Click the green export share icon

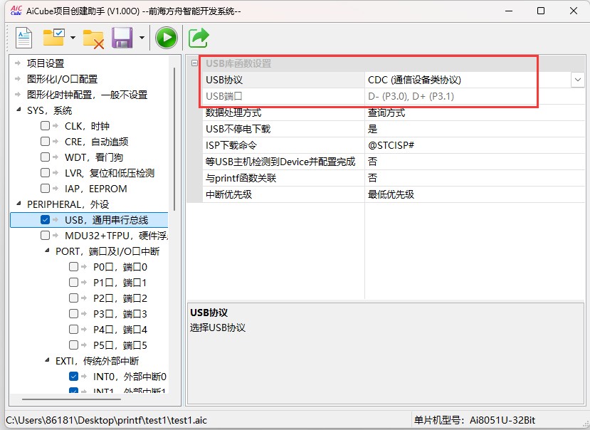click(x=199, y=38)
